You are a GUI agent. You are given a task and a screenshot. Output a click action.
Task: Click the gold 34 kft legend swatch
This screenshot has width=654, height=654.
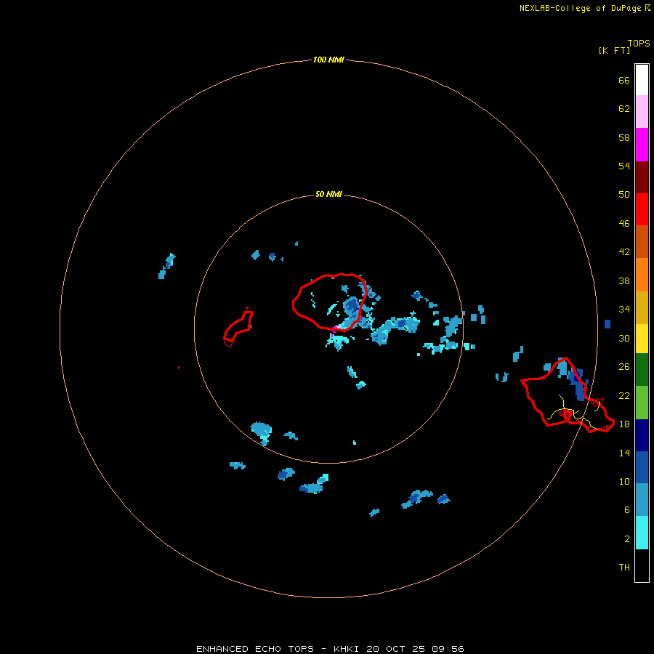(x=642, y=307)
